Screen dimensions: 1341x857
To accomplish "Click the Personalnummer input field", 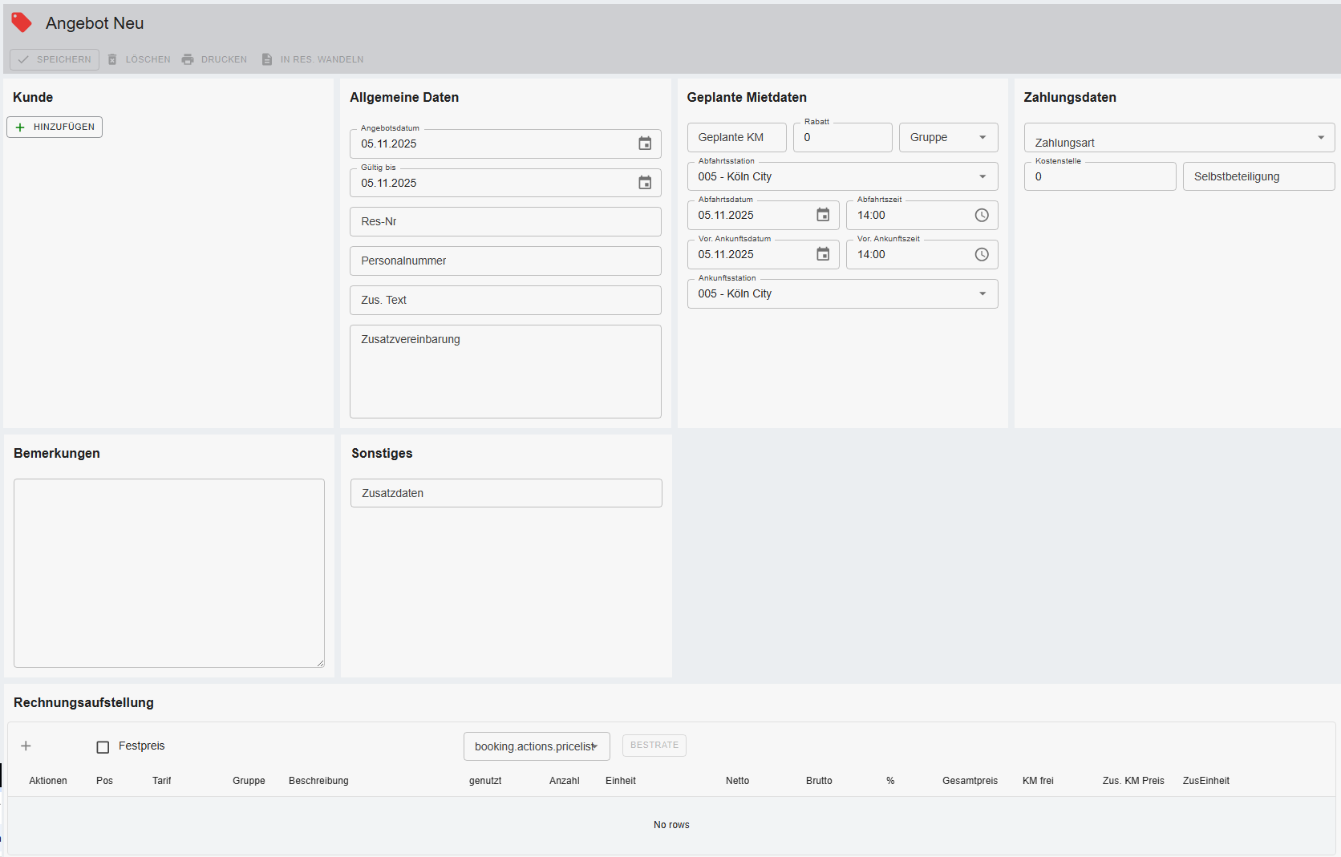I will coord(505,261).
